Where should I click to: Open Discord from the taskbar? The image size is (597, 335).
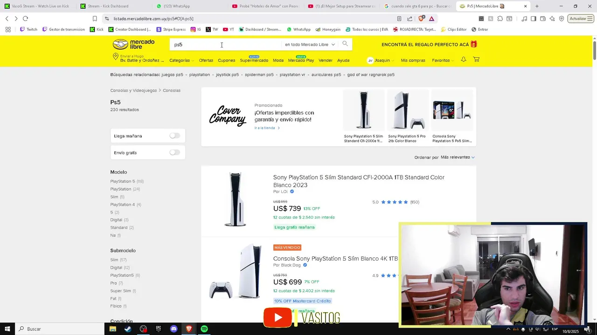174,329
